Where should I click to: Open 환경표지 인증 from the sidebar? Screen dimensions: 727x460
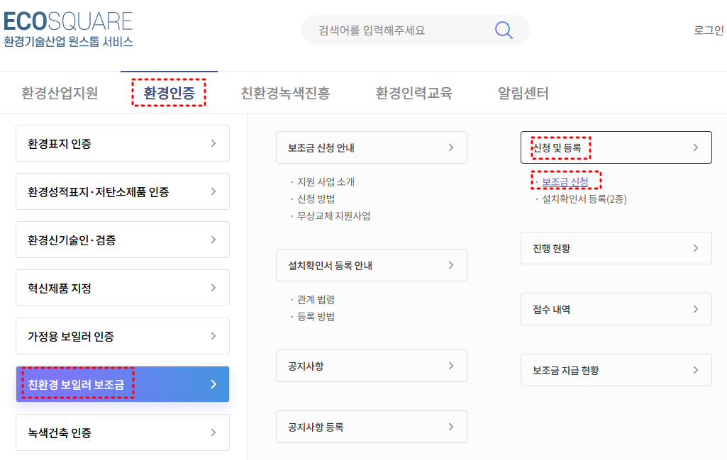pos(122,143)
